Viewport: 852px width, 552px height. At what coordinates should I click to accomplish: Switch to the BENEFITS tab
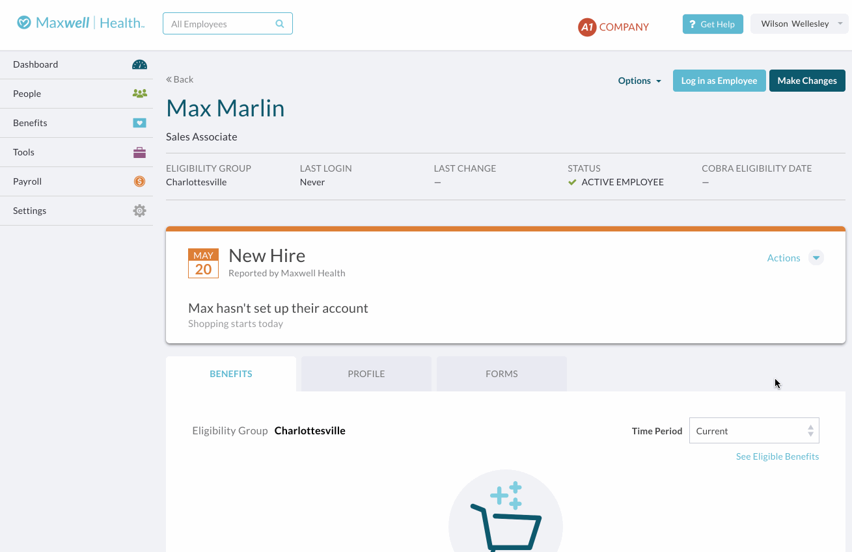[x=231, y=374]
